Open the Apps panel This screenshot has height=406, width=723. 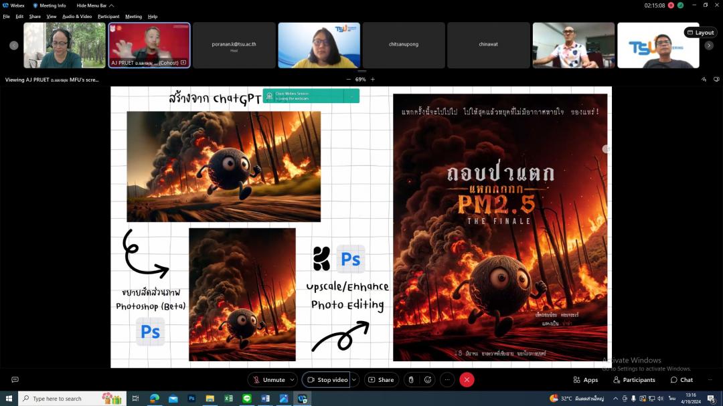pyautogui.click(x=585, y=380)
